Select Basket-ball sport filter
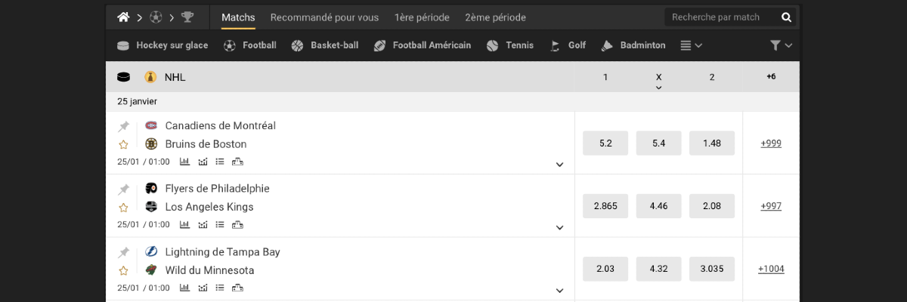Viewport: 907px width, 302px height. [x=324, y=45]
